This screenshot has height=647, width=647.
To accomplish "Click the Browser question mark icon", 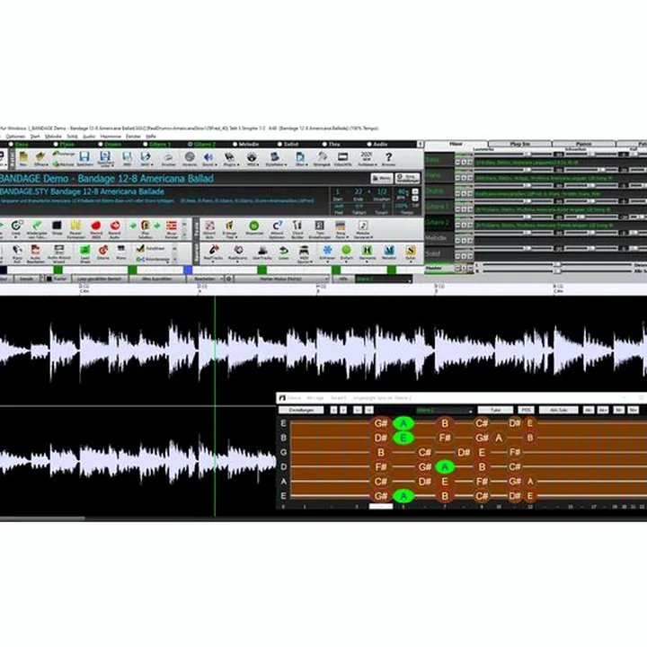I will 388,158.
